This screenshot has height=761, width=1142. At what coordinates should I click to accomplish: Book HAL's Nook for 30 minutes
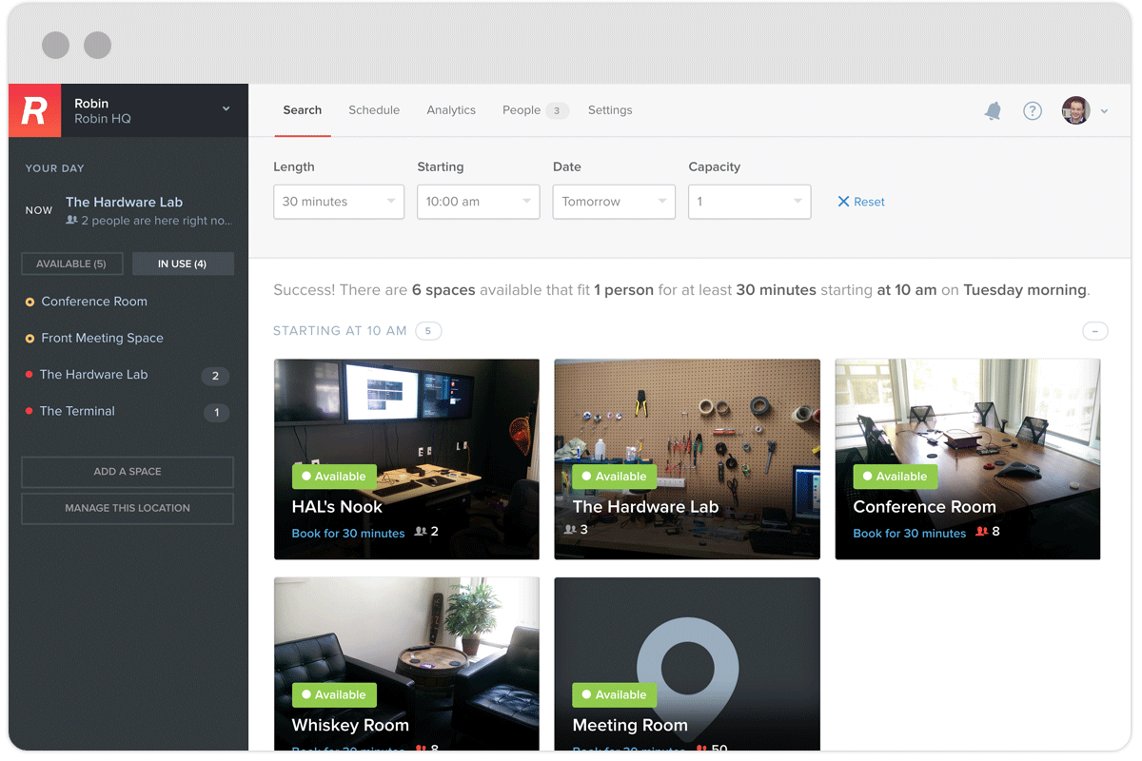point(348,534)
